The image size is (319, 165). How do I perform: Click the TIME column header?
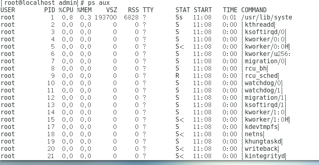tap(230, 10)
